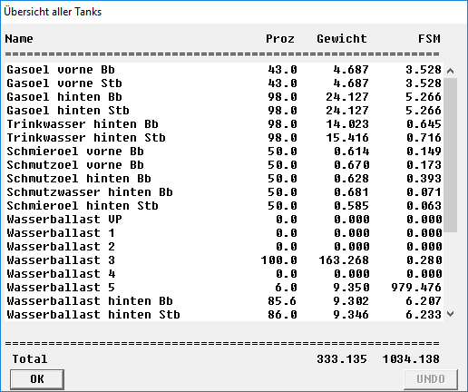
Task: Select the Schmutzoel hinten Bb row
Action: (224, 179)
